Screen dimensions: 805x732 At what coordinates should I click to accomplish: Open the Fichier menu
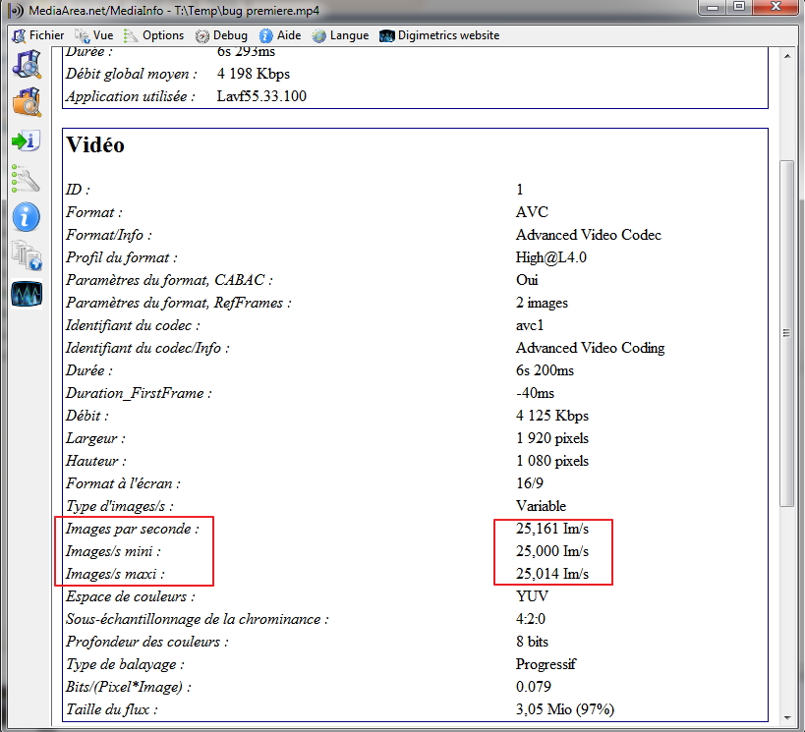[x=38, y=35]
